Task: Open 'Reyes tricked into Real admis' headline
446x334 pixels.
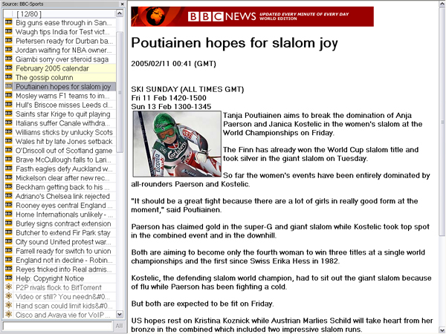Action: 63,269
